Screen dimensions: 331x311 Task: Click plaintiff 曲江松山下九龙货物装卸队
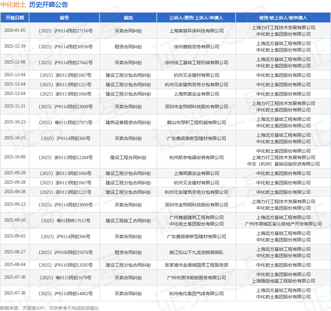(196, 252)
